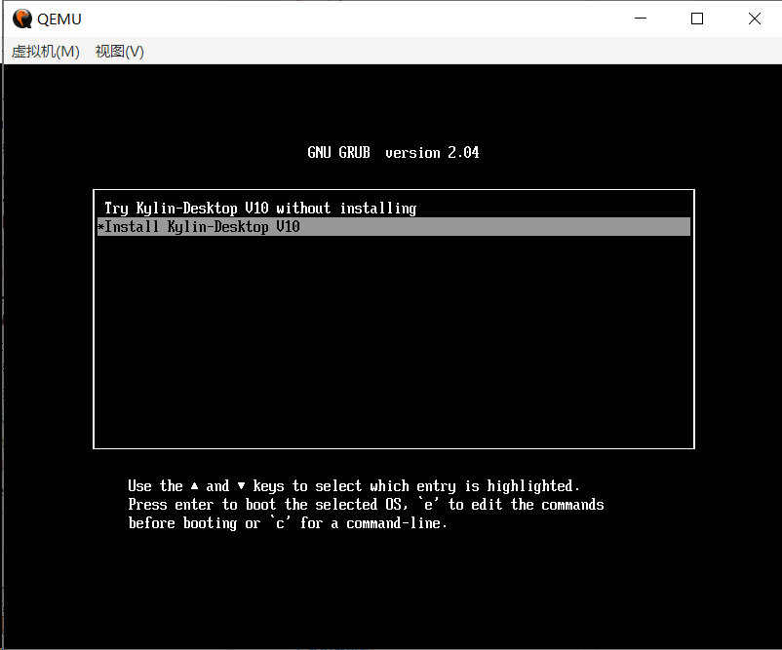
Task: Maximize the QEMU window
Action: [697, 19]
